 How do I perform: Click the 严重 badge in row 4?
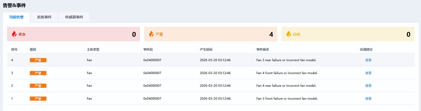(x=38, y=60)
